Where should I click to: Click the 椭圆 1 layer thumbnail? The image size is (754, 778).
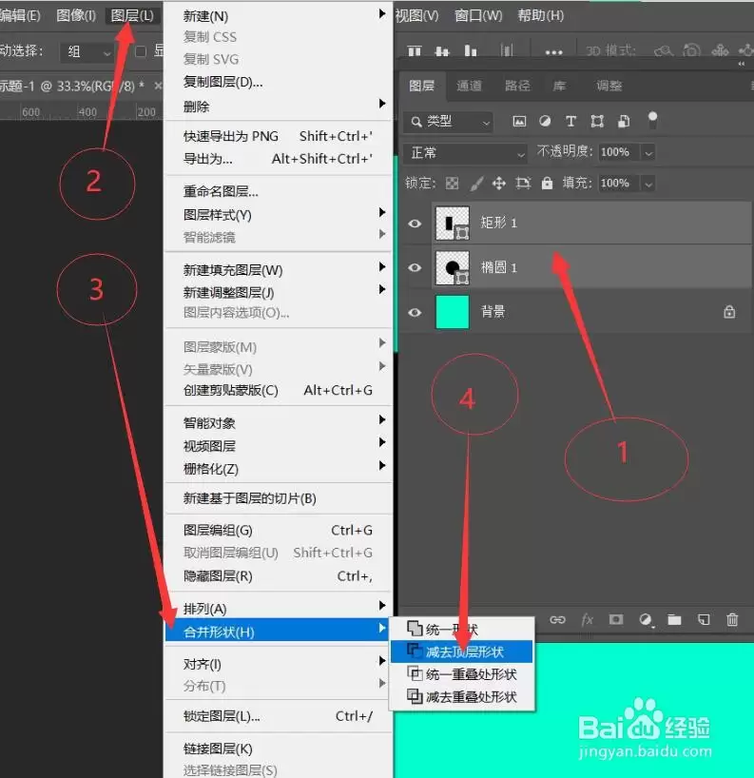(x=453, y=268)
